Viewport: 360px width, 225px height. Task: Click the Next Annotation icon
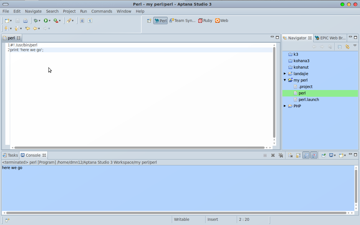point(6,28)
